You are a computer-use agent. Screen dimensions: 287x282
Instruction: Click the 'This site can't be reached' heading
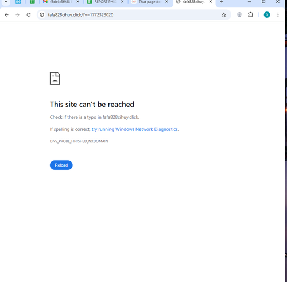[x=92, y=105]
